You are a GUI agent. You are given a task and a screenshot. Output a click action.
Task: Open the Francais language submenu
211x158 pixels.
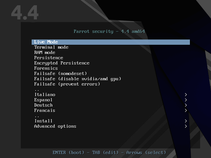click(x=45, y=111)
